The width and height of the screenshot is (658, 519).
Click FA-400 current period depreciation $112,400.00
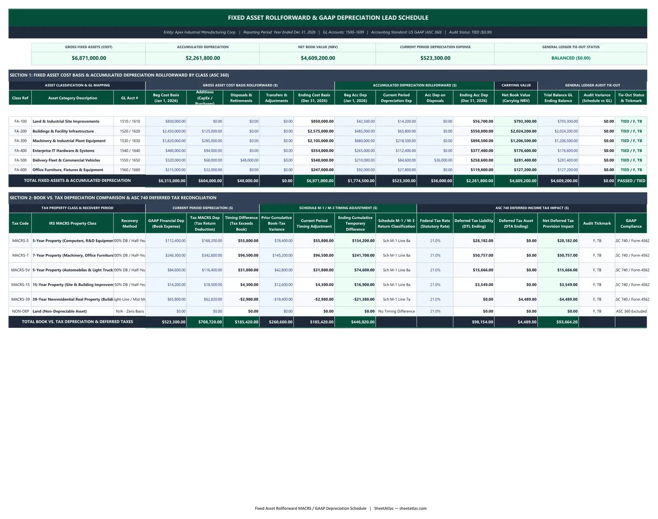(396, 151)
